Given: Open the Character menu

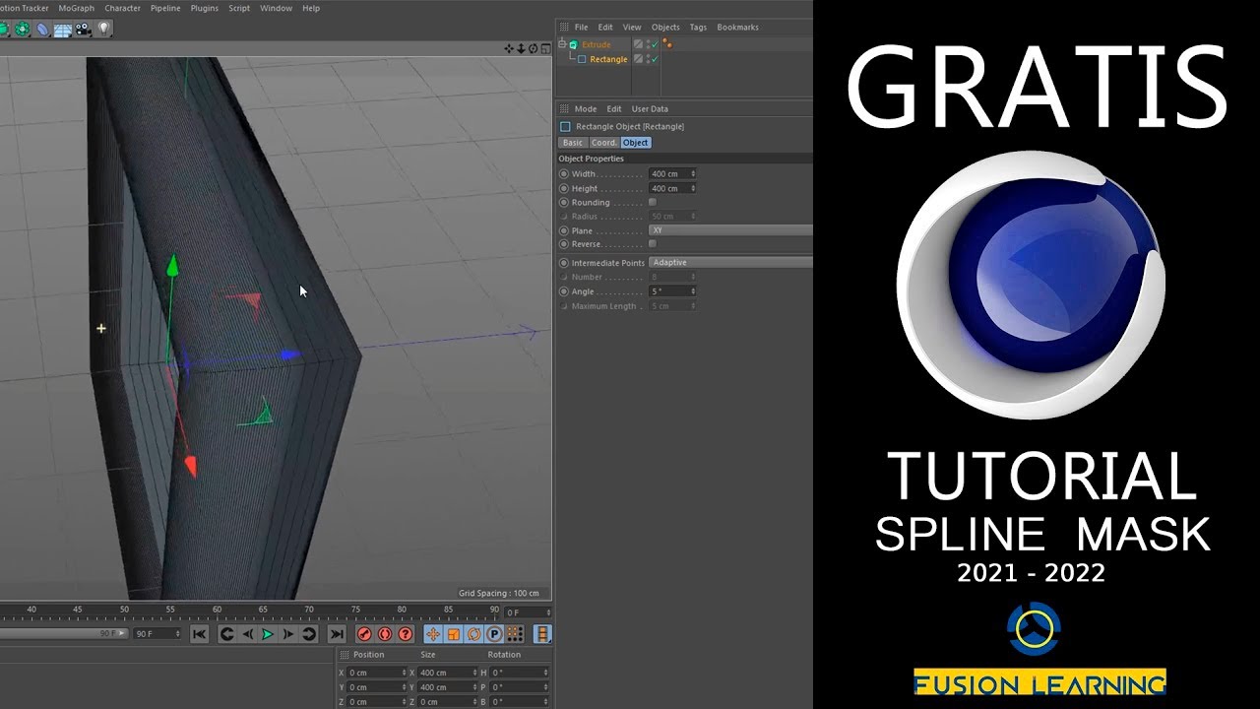Looking at the screenshot, I should point(123,8).
